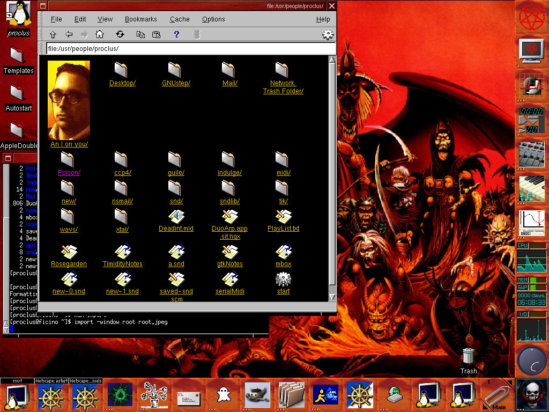Launch GIMP from the bottom dock

point(257,395)
